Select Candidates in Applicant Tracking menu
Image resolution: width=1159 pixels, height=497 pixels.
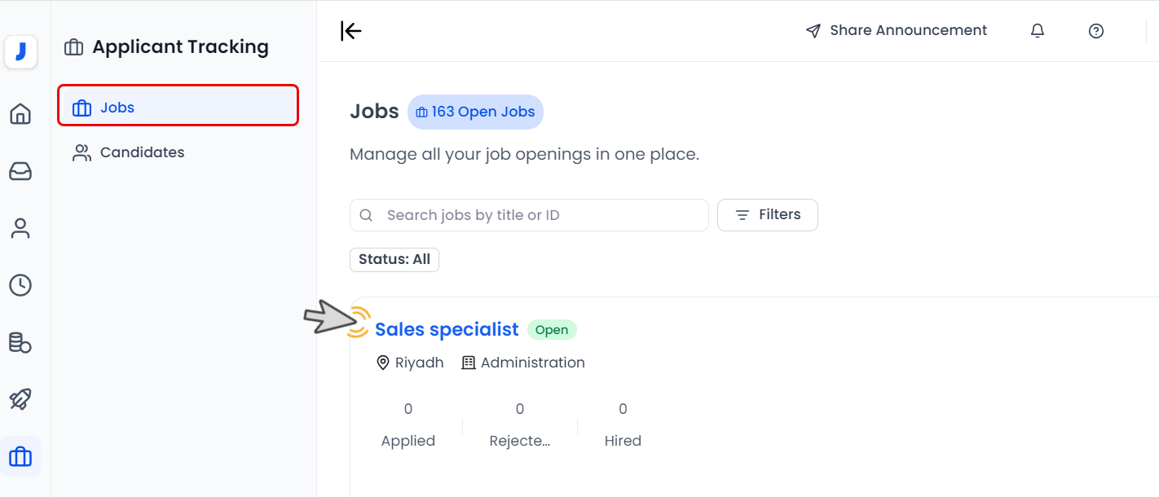[x=142, y=152]
